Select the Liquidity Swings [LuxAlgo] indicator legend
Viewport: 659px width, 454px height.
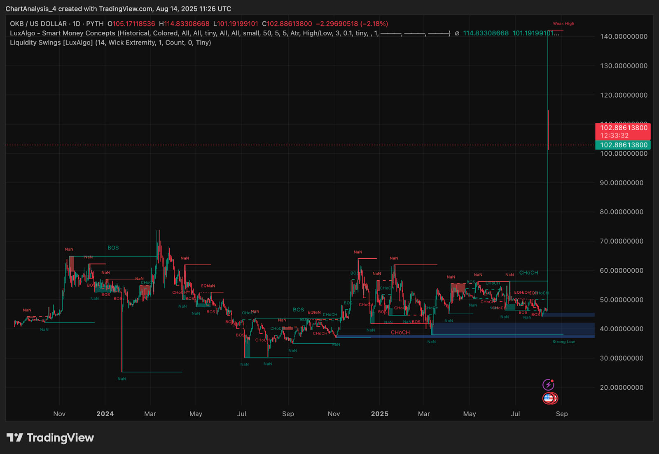tap(110, 43)
